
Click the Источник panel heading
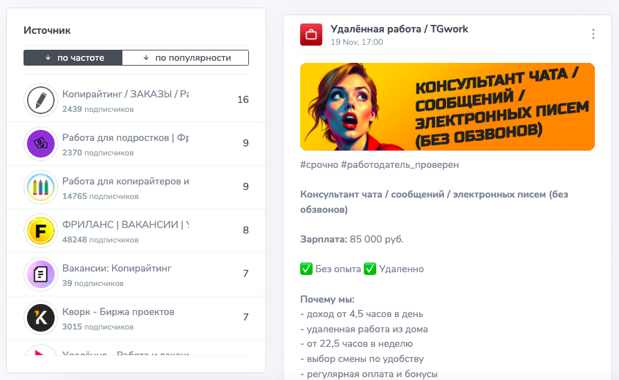click(47, 30)
